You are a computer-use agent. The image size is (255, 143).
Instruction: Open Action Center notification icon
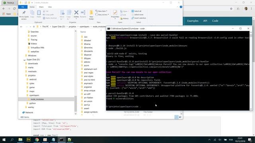click(250, 139)
